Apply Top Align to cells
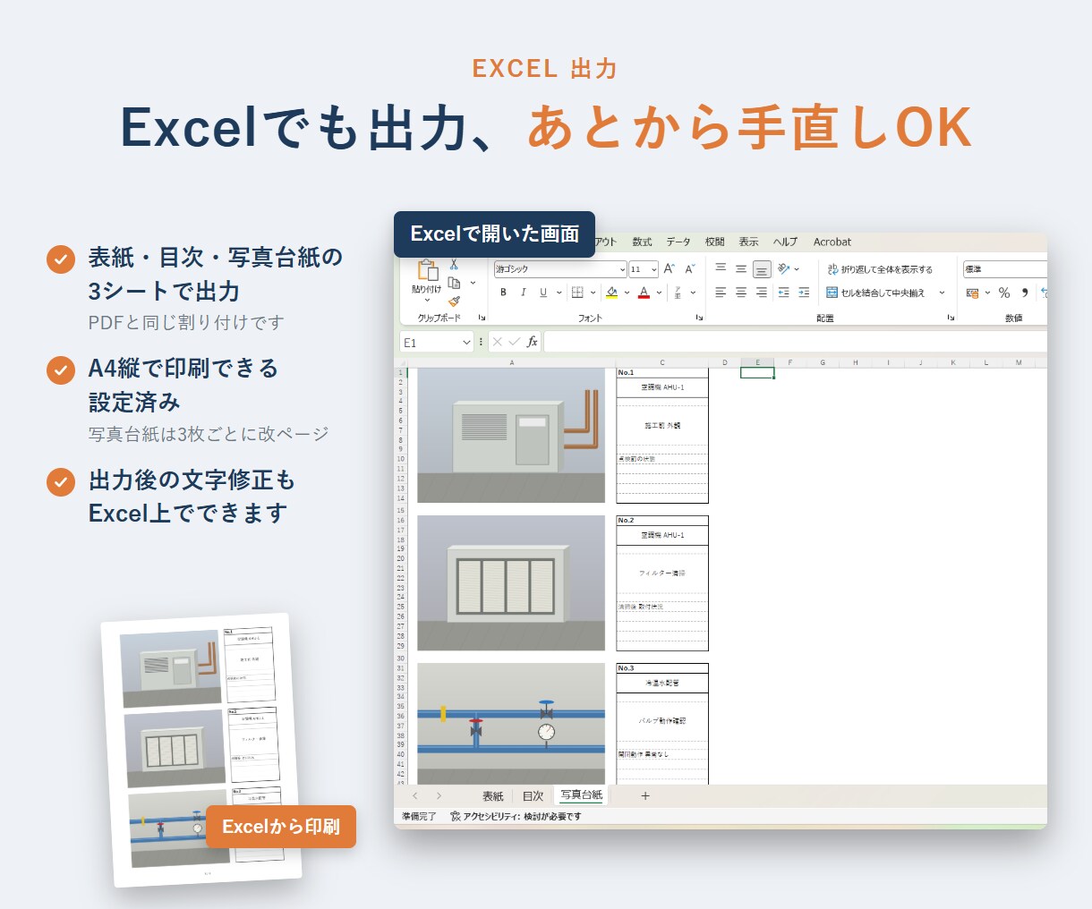The height and width of the screenshot is (909, 1092). coord(721,268)
